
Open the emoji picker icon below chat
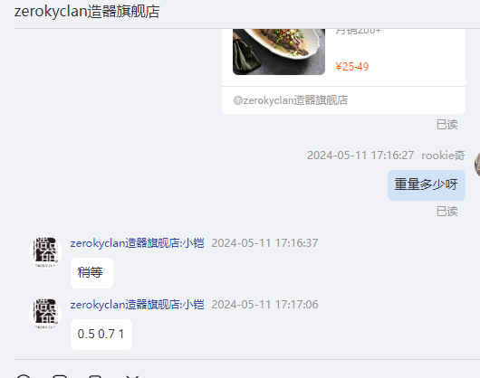(x=24, y=376)
